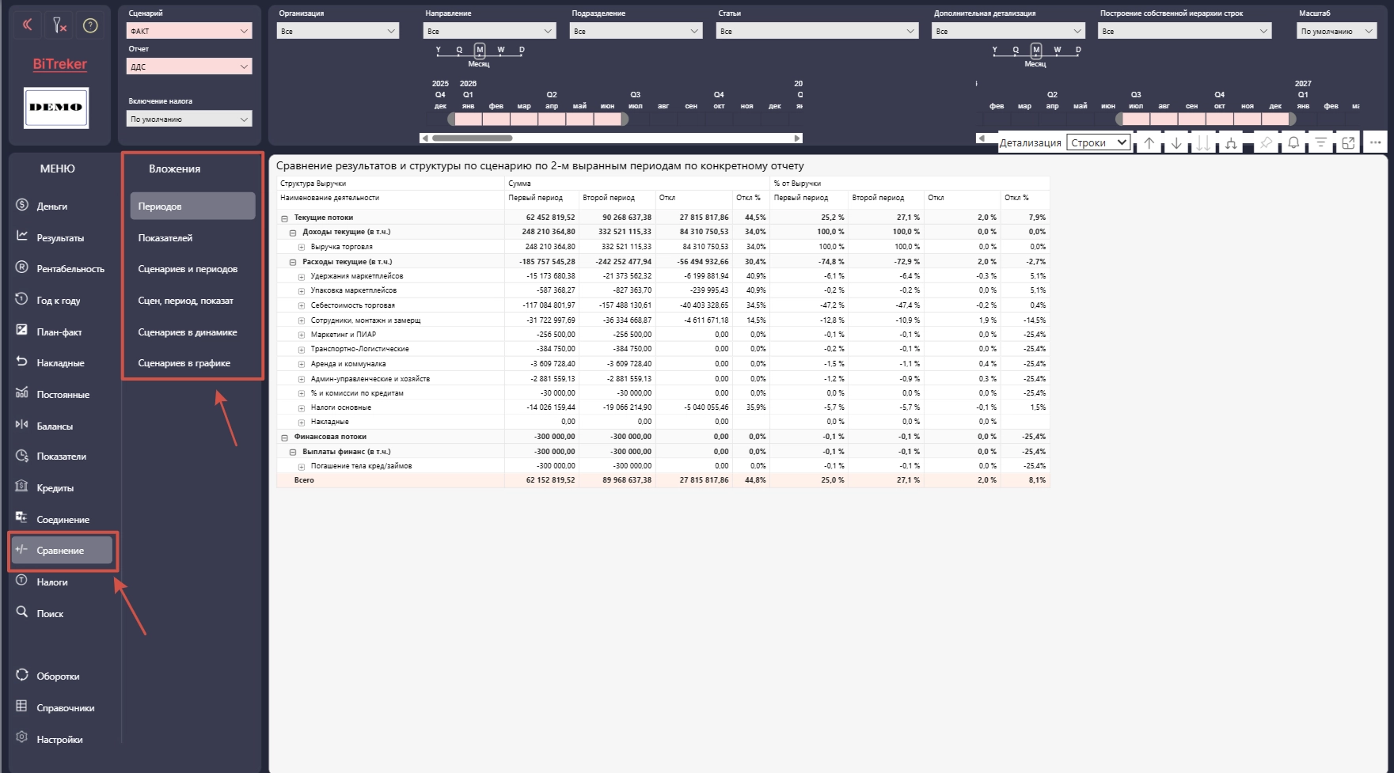Select the Показателей submenu item
1394x773 pixels.
[165, 237]
